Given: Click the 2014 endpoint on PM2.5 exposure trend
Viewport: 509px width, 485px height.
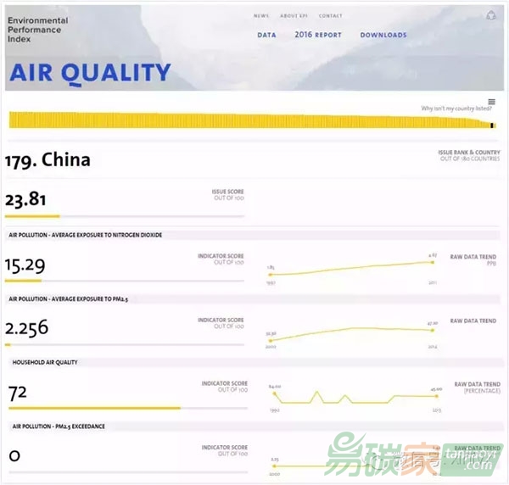Looking at the screenshot, I should [x=433, y=330].
